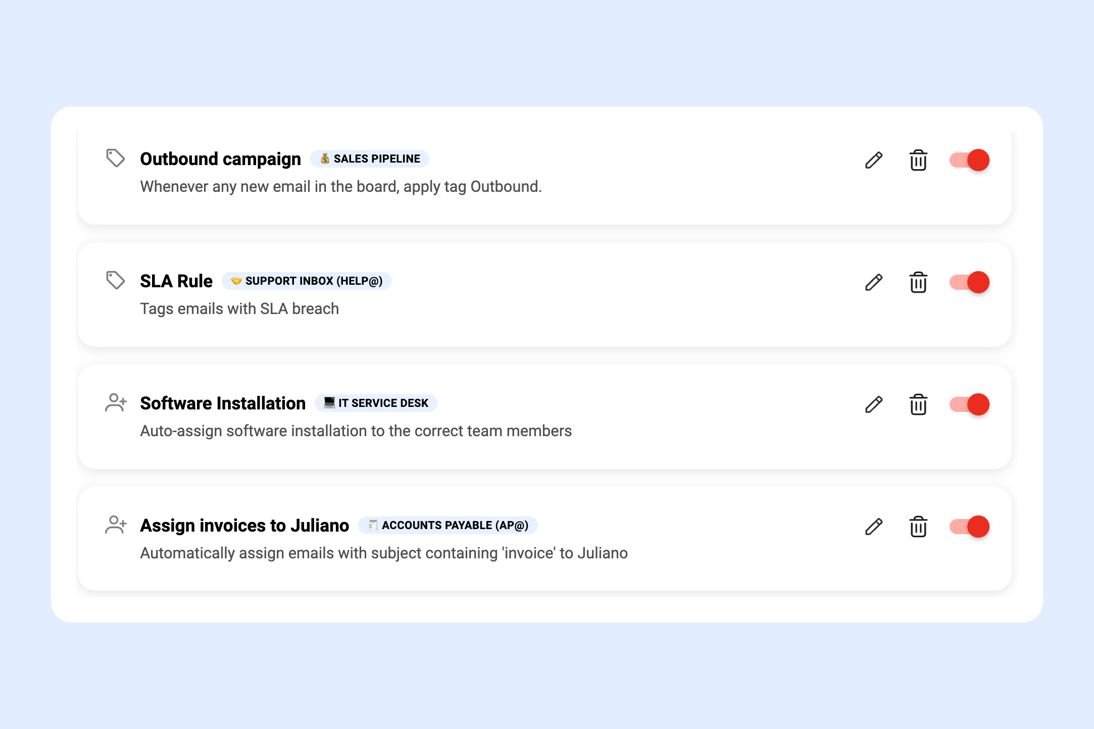Select the Accounts Payable (AP@) badge
Viewport: 1094px width, 729px height.
pos(448,525)
